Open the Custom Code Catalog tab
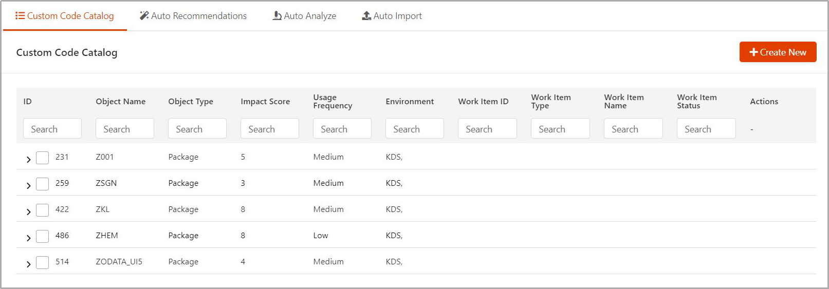This screenshot has height=289, width=829. 65,16
